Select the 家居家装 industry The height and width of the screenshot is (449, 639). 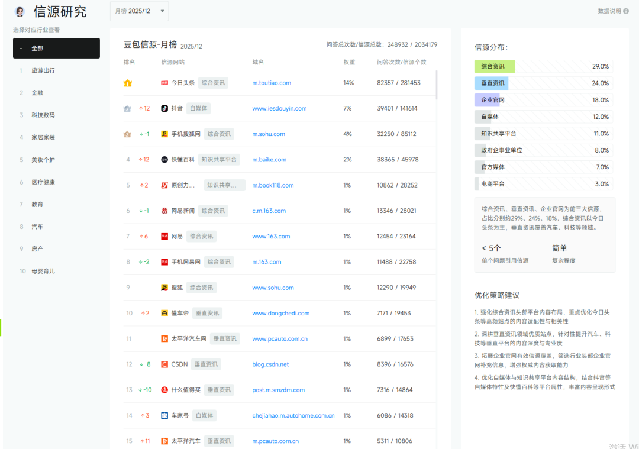pyautogui.click(x=43, y=137)
